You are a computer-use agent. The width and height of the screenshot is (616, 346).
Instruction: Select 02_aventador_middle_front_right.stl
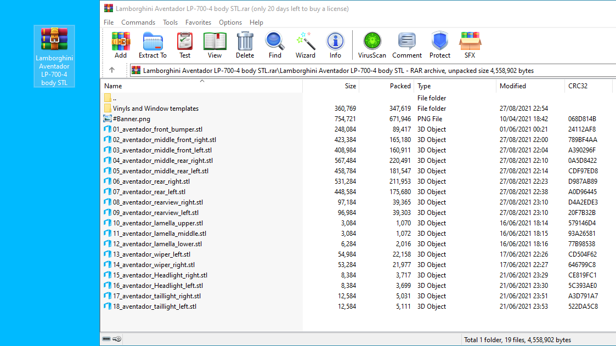coord(164,139)
